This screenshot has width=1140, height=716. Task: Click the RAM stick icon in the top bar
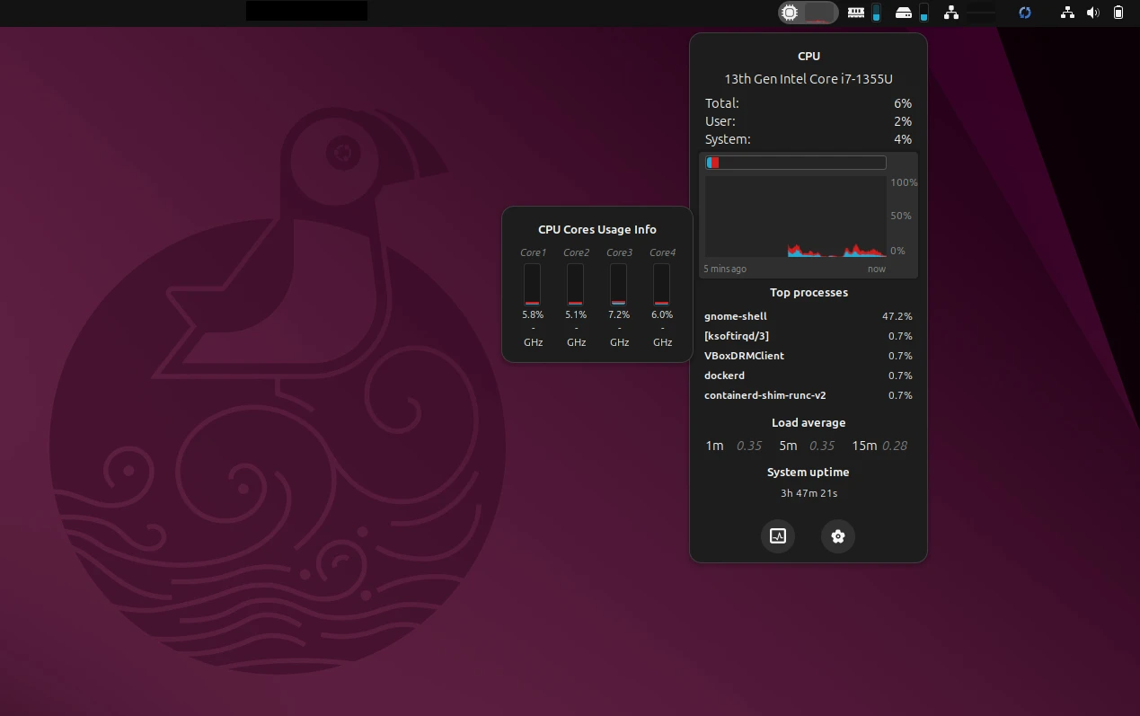click(855, 12)
